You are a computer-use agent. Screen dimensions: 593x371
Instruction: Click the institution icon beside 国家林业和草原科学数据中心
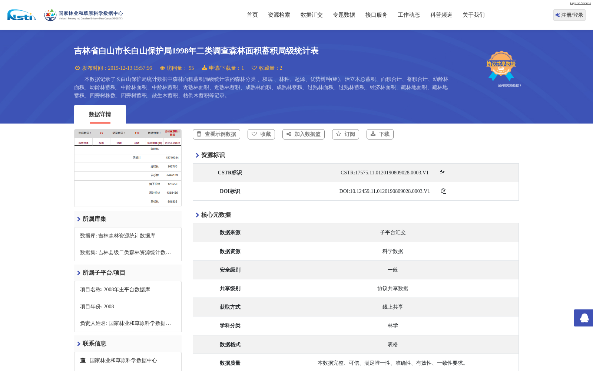click(x=83, y=360)
